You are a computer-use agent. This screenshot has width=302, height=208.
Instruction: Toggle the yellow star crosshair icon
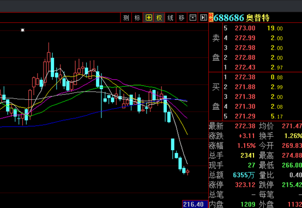click(148, 18)
